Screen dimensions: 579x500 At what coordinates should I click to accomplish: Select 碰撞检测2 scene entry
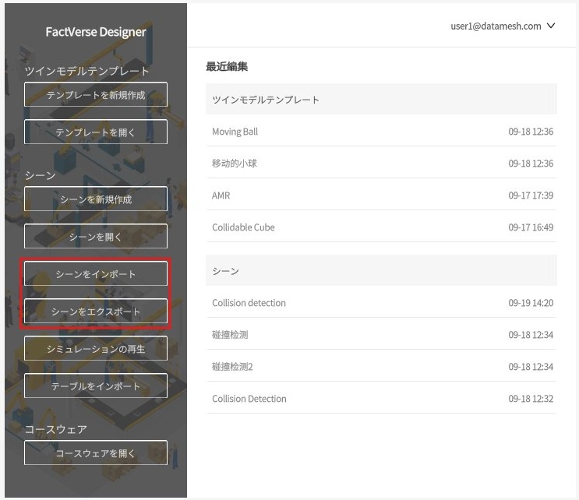232,367
